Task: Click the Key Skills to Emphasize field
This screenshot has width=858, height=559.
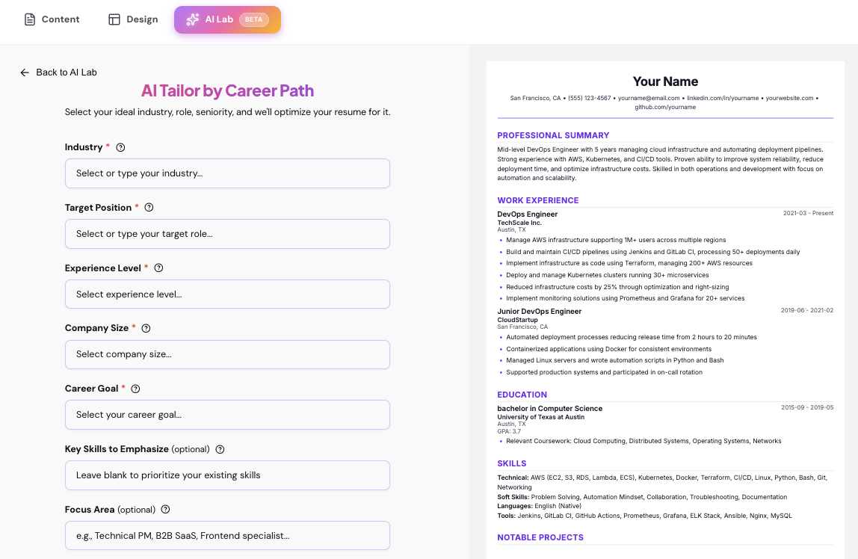Action: click(227, 475)
